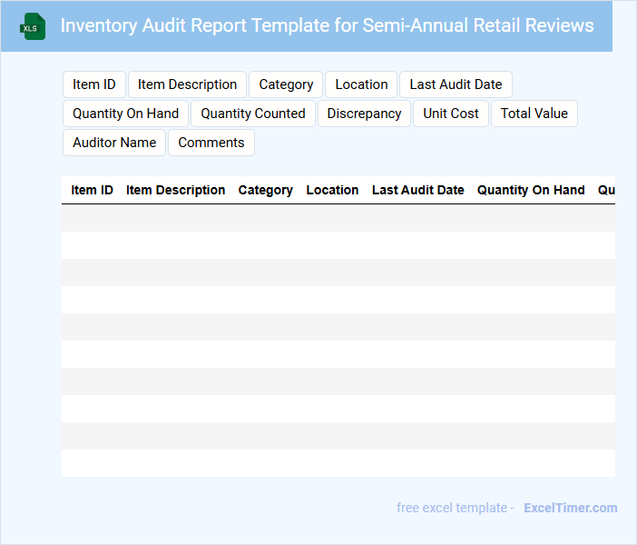Open the ExcelTimer.com link
The height and width of the screenshot is (545, 637).
[570, 508]
